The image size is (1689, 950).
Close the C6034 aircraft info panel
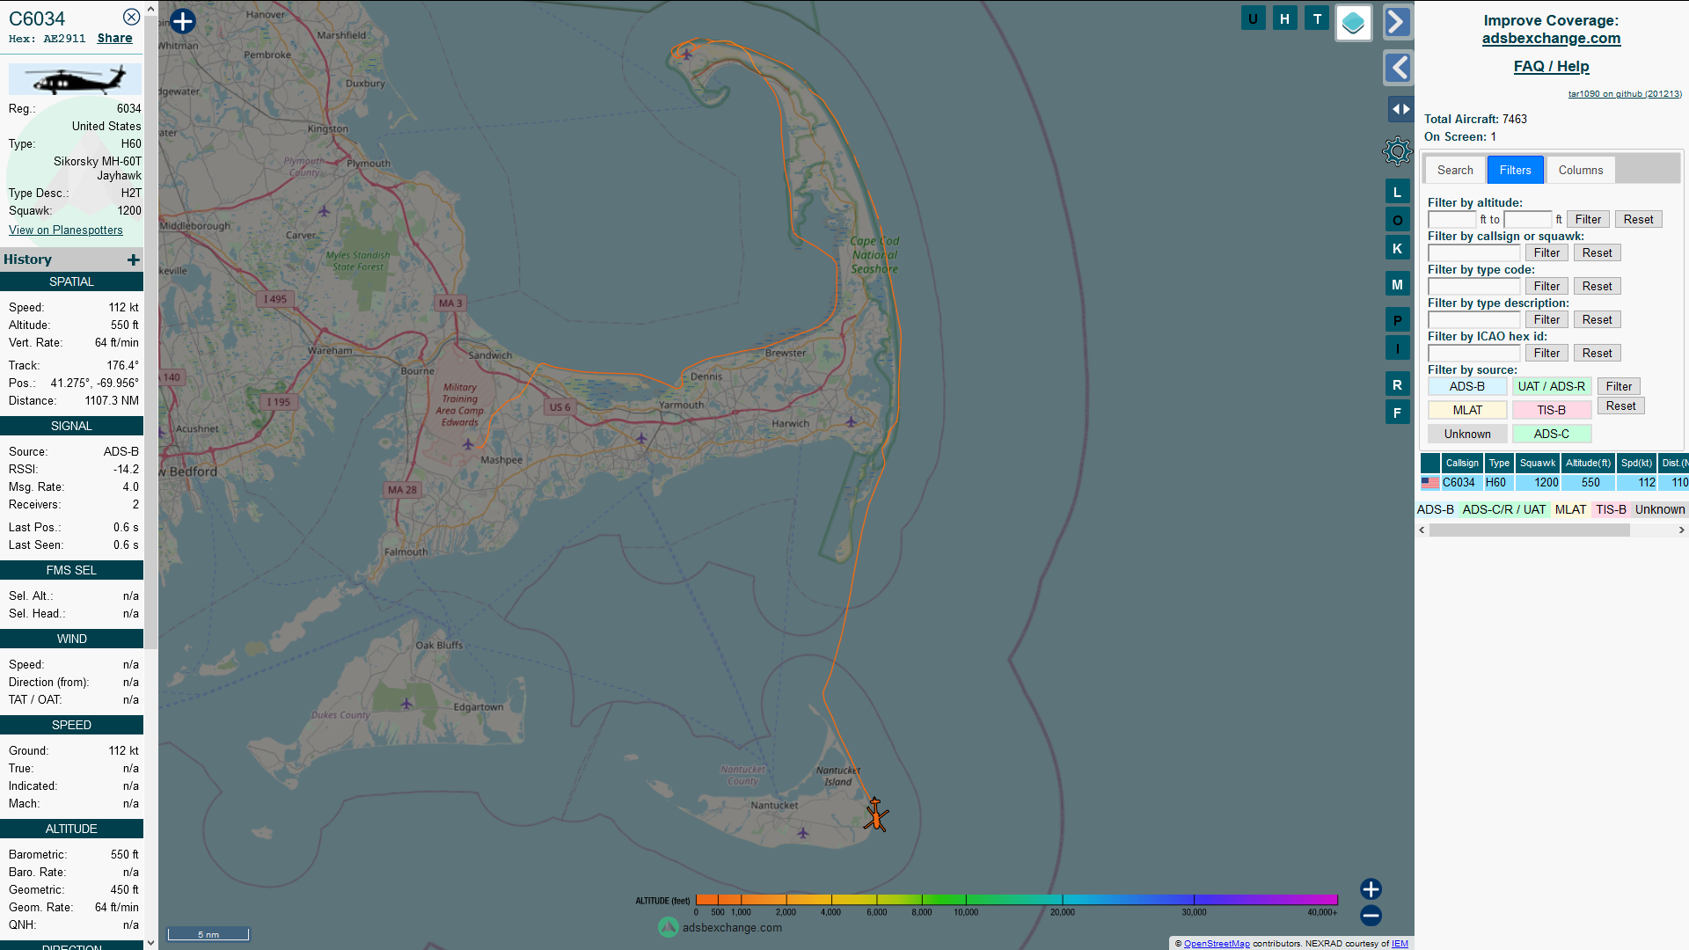131,17
